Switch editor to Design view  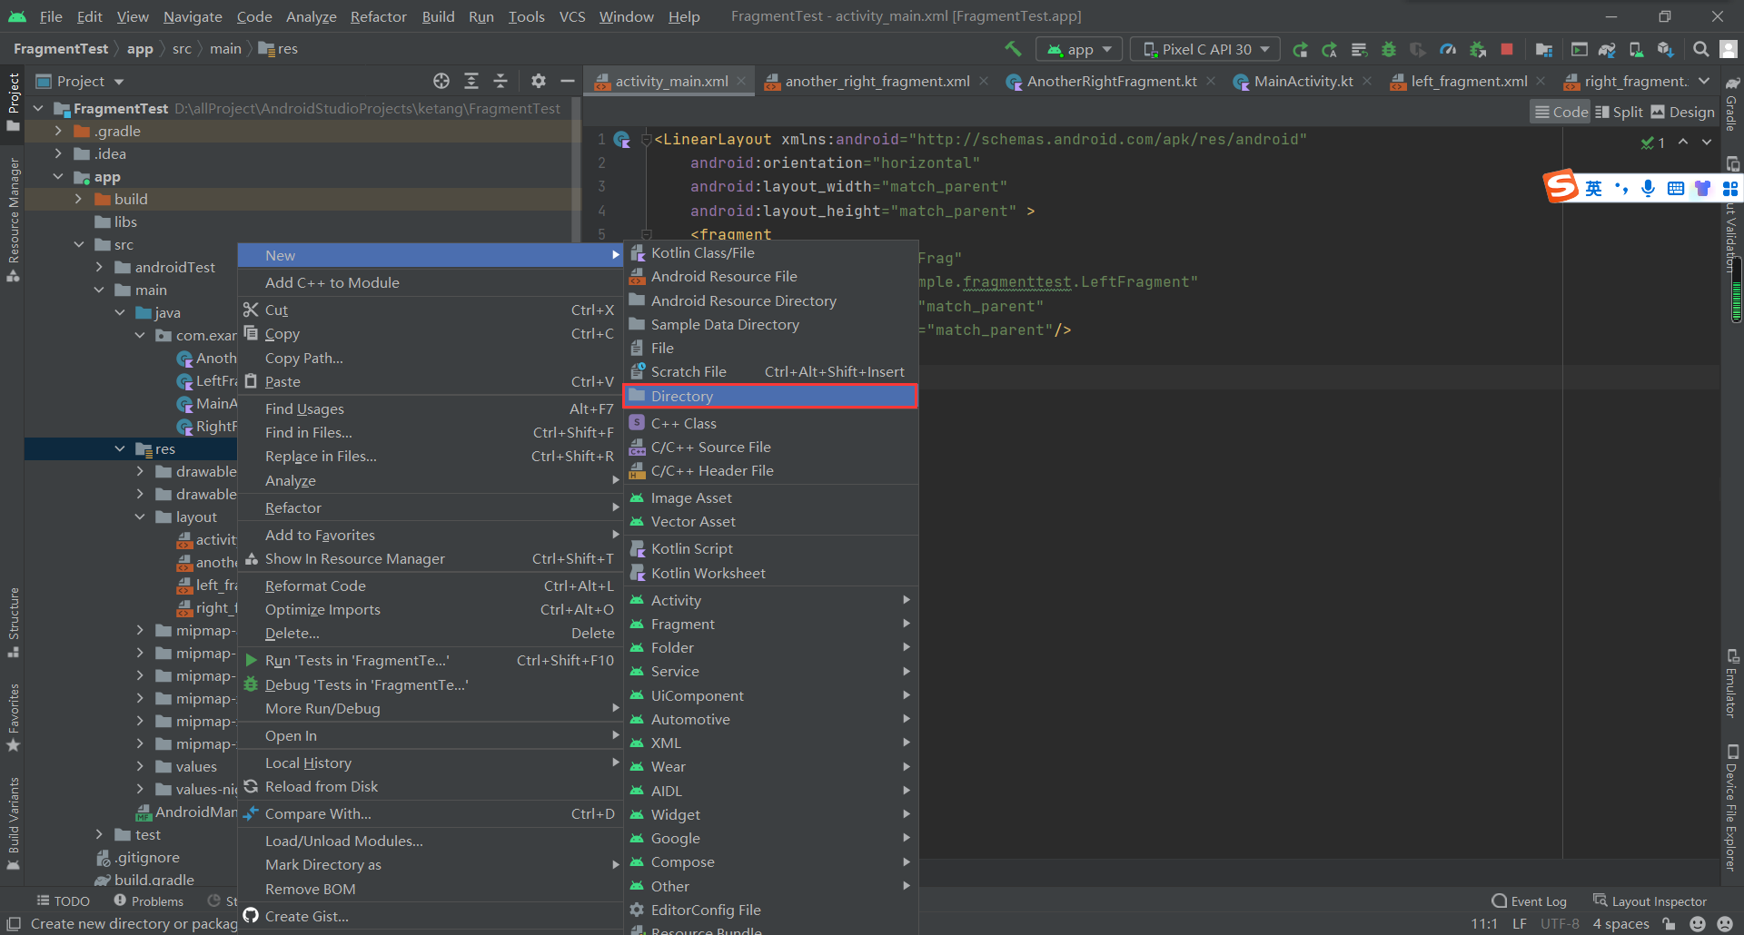[1682, 112]
